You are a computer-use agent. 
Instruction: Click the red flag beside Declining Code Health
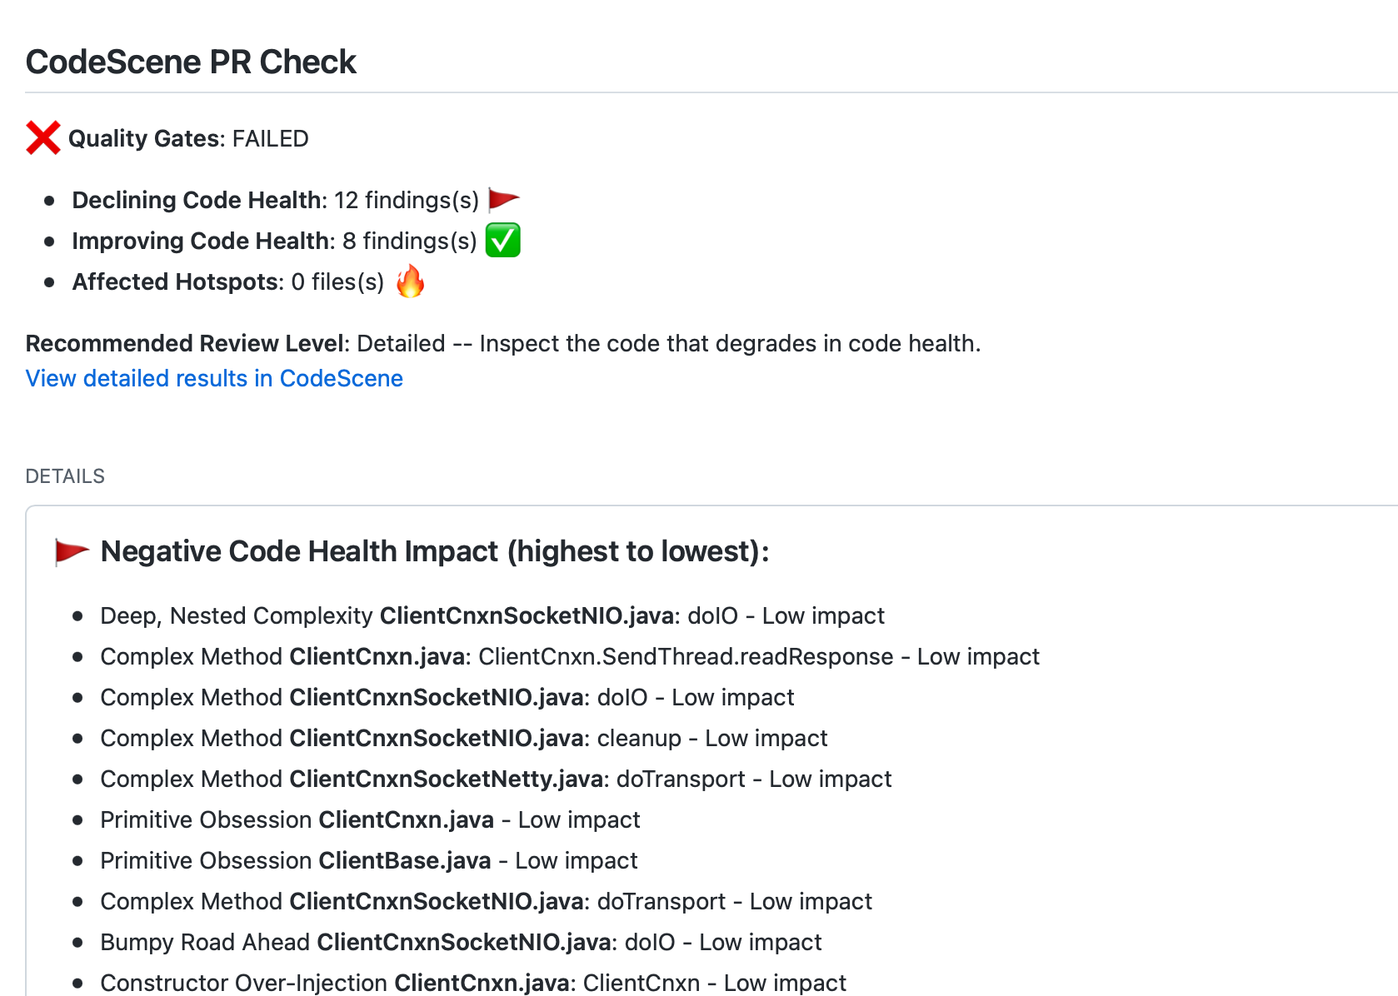click(503, 200)
